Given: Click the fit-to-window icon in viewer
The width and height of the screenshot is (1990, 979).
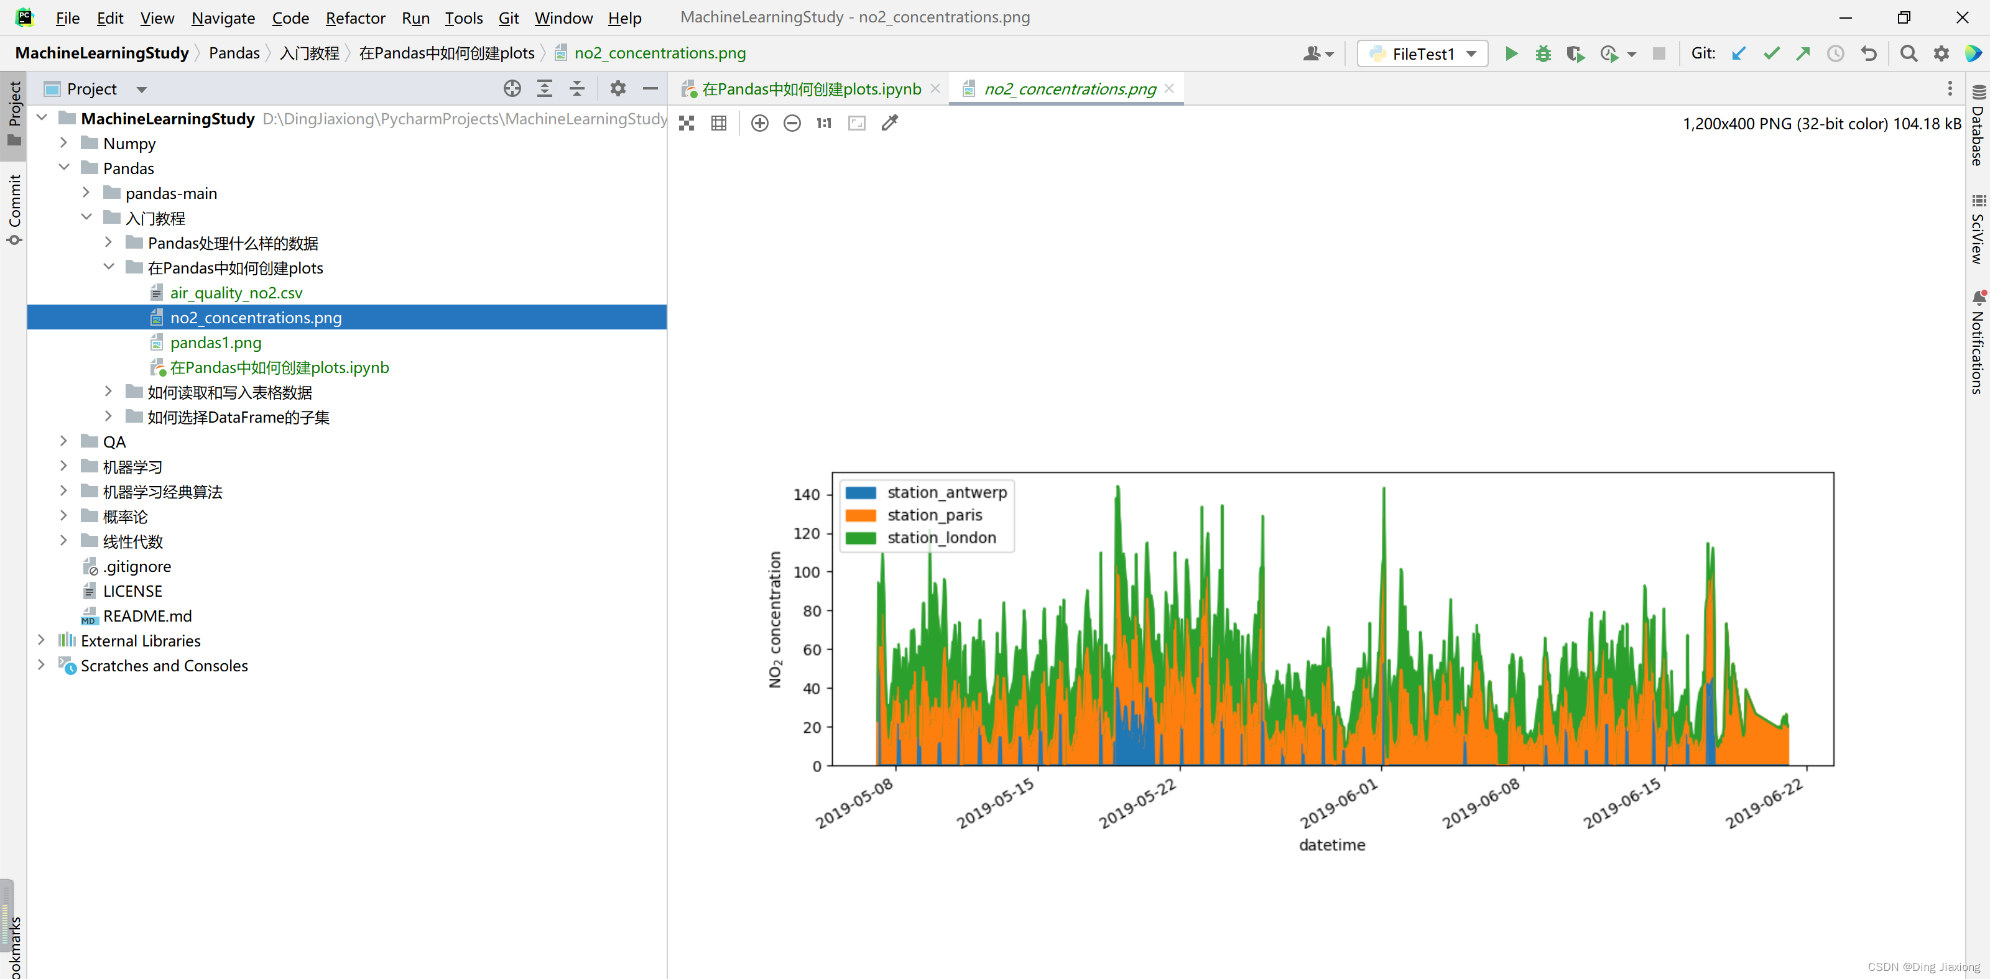Looking at the screenshot, I should (857, 123).
